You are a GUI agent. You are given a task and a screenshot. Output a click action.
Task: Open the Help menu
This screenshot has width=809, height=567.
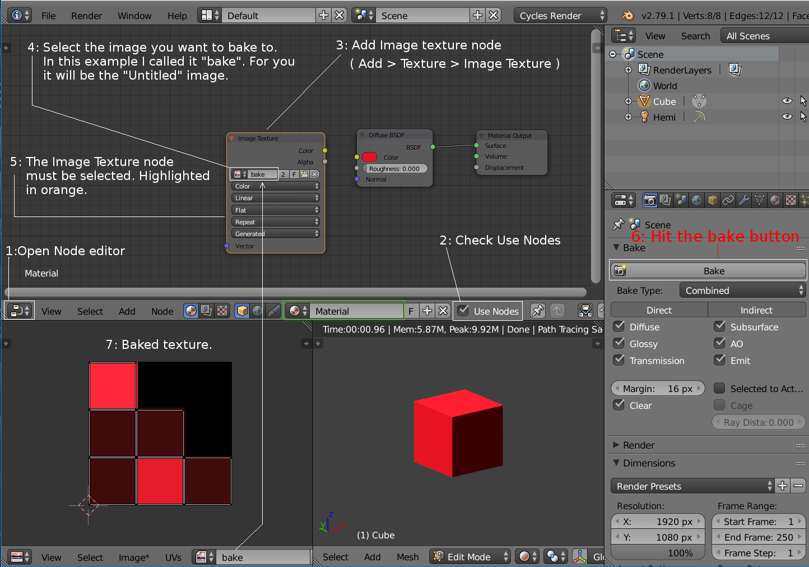[x=177, y=16]
